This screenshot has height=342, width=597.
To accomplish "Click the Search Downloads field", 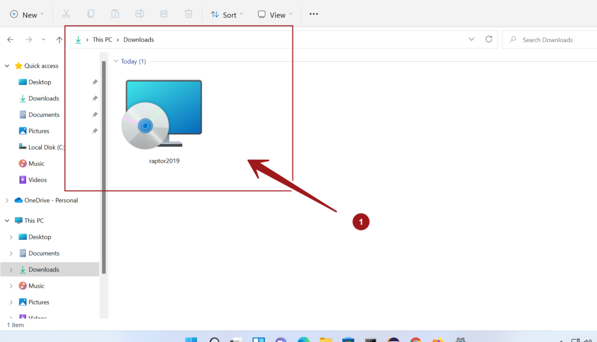I will point(551,40).
